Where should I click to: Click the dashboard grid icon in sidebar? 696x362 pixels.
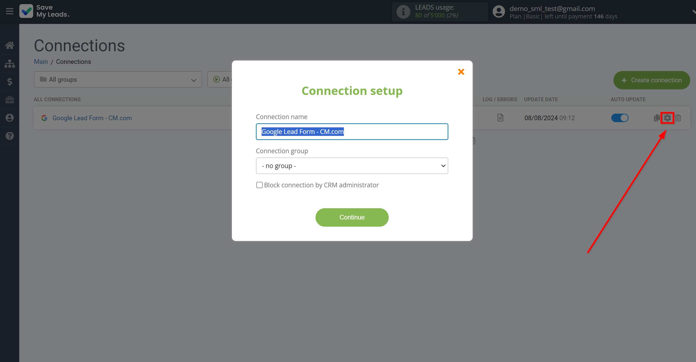tap(10, 63)
